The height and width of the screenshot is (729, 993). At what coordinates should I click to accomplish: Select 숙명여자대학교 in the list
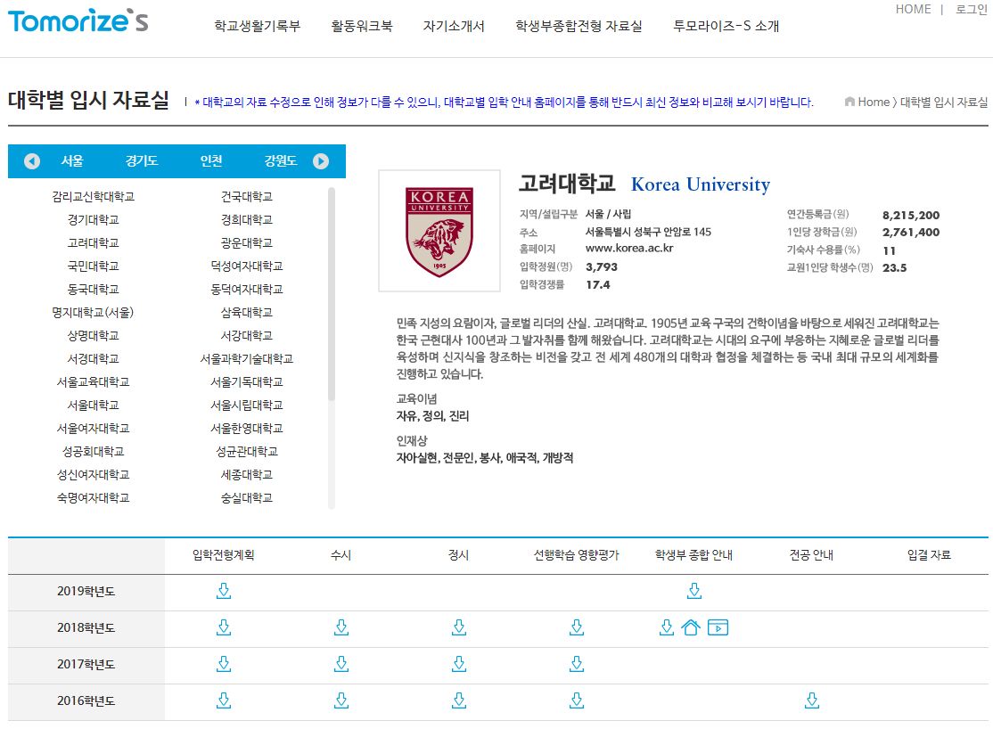coord(93,498)
